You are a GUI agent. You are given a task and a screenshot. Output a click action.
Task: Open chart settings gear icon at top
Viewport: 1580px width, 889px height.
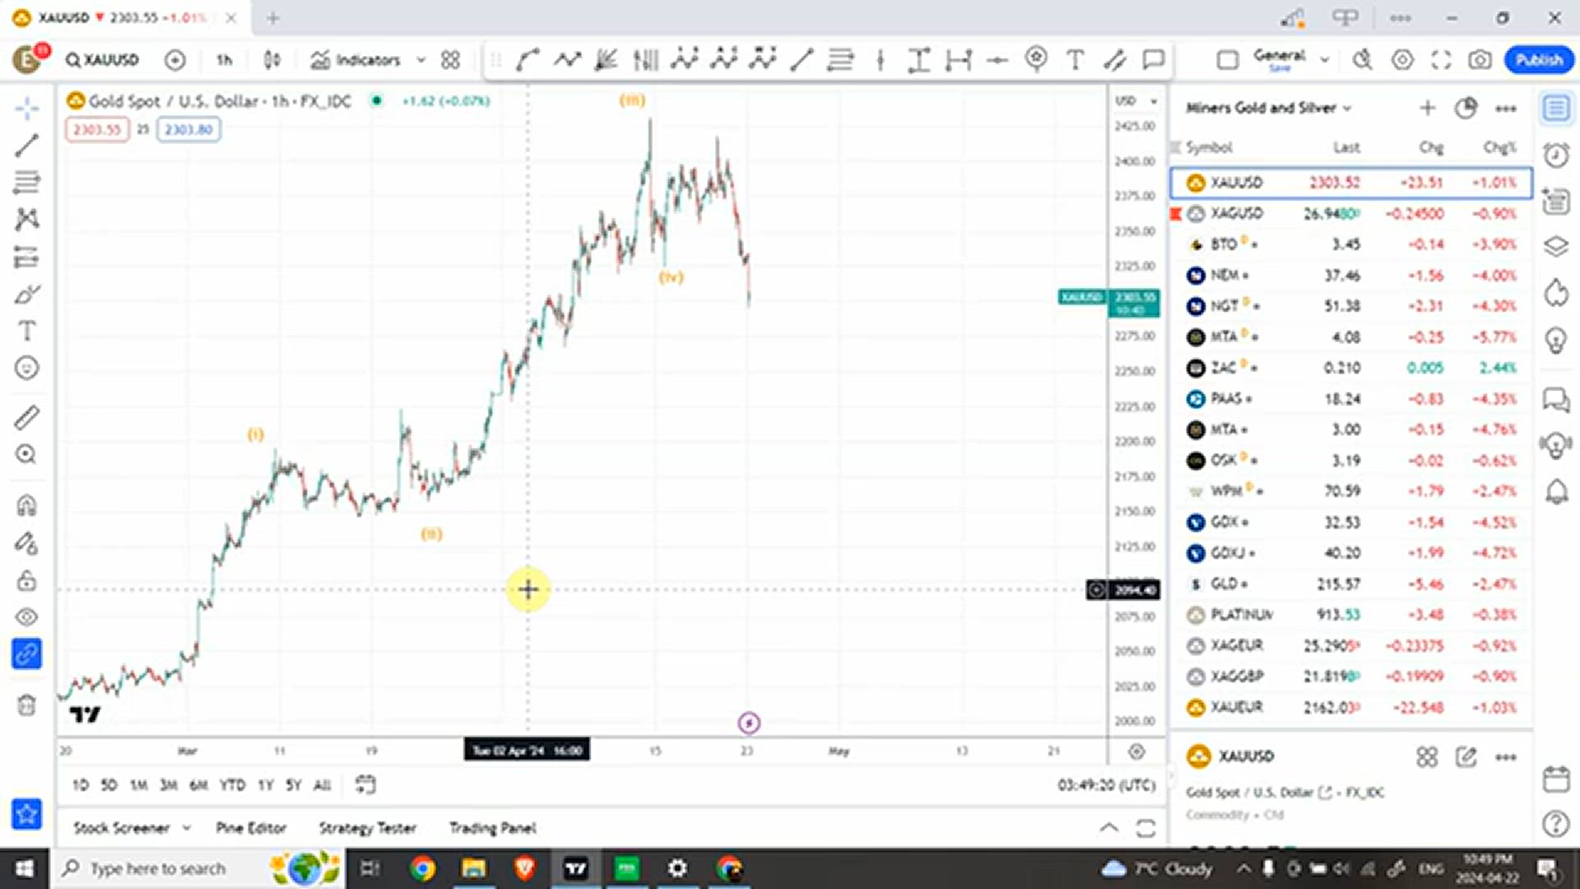click(1402, 60)
